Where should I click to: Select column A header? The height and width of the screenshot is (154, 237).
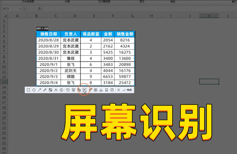(17, 16)
